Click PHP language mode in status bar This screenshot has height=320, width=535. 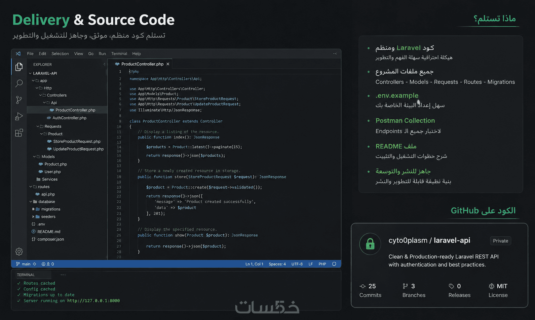pyautogui.click(x=322, y=264)
